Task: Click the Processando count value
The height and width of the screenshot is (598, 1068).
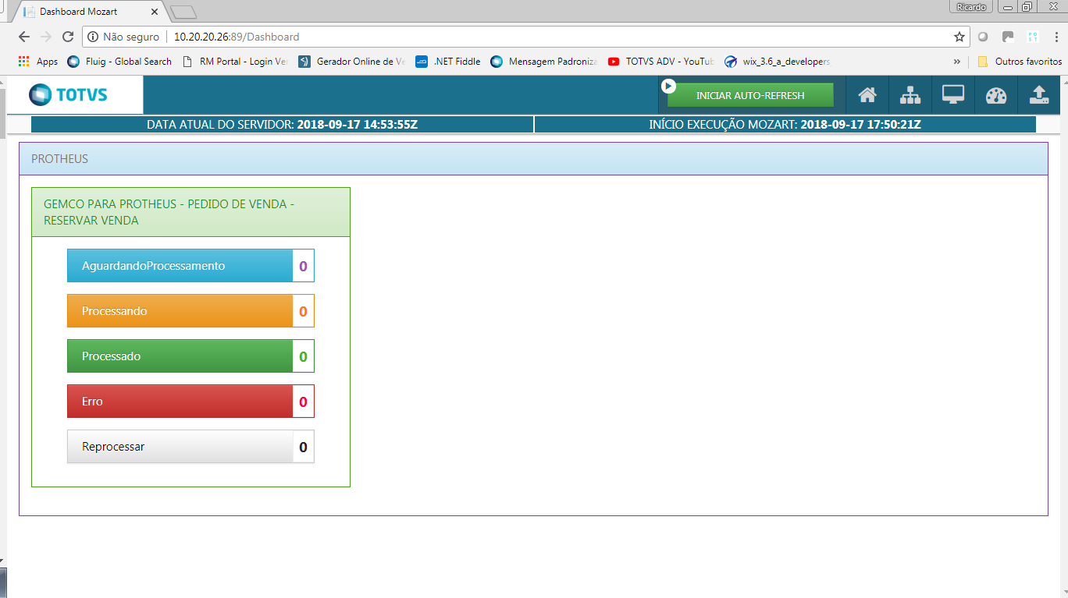Action: [303, 311]
